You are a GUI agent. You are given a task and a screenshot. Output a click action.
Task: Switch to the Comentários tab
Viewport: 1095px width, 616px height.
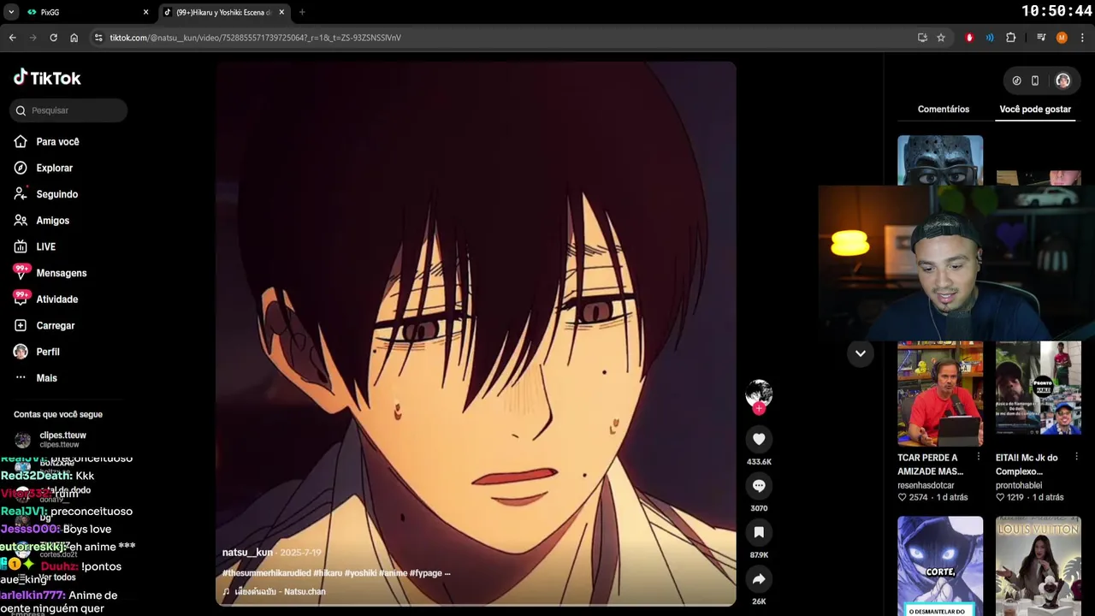[944, 110]
